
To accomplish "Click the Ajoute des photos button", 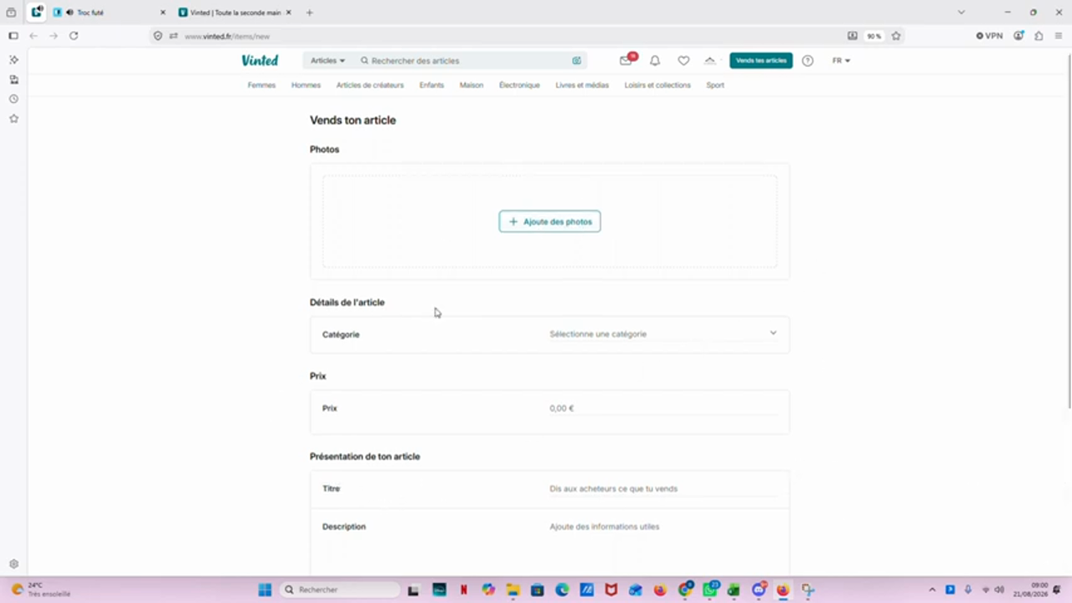I will [x=549, y=221].
